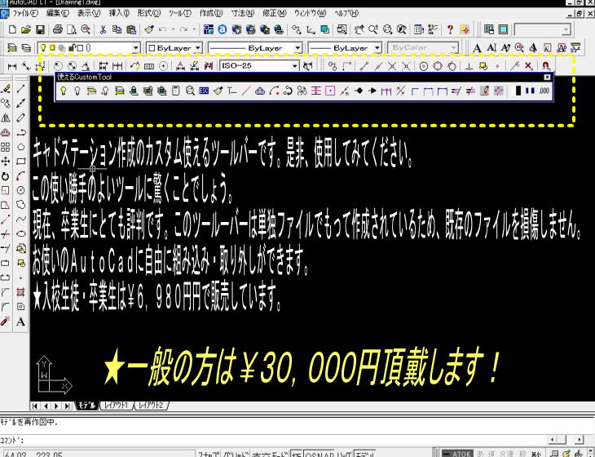Toggle モデル space button in status bar
The height and width of the screenshot is (457, 595).
coord(364,455)
